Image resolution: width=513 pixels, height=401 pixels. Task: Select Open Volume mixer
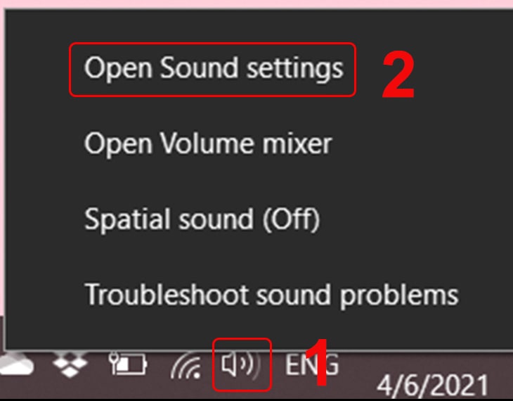pyautogui.click(x=207, y=144)
